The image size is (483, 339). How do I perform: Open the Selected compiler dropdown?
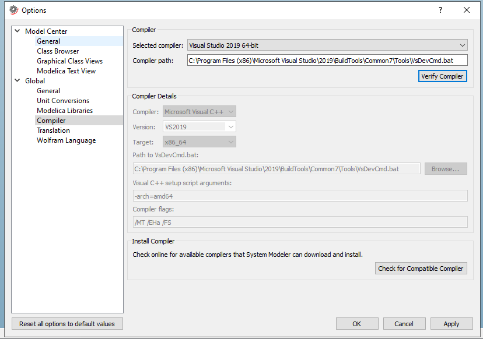[327, 45]
